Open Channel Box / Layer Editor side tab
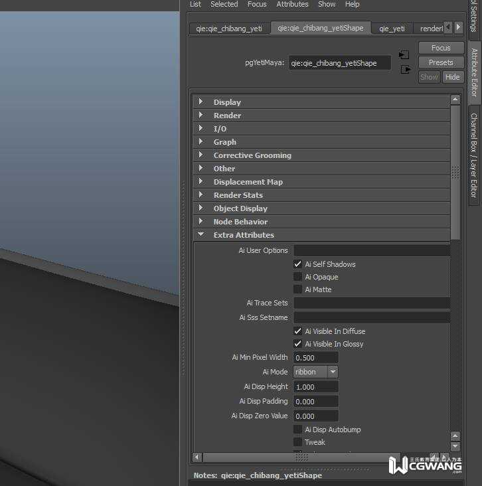The image size is (482, 486). coord(474,155)
